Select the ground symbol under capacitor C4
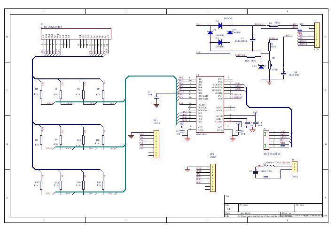335x230 pixels. click(156, 105)
